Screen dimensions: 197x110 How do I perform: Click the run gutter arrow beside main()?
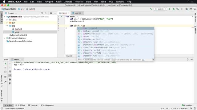point(61,16)
